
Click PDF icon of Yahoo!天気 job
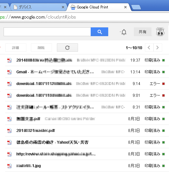pos(9,142)
